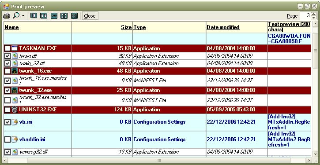Click the vb.ini settings file icon

pyautogui.click(x=15, y=122)
